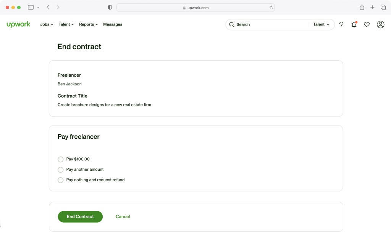Click the browser back arrow
The height and width of the screenshot is (244, 391).
click(48, 7)
